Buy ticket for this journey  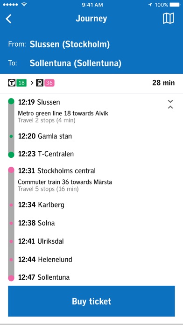[91, 301]
